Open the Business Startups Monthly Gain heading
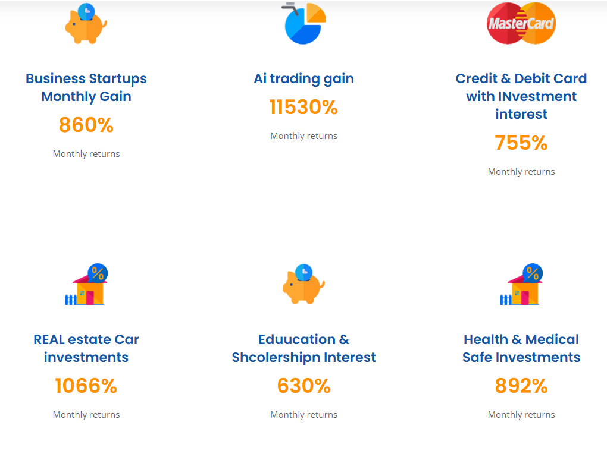 click(86, 87)
